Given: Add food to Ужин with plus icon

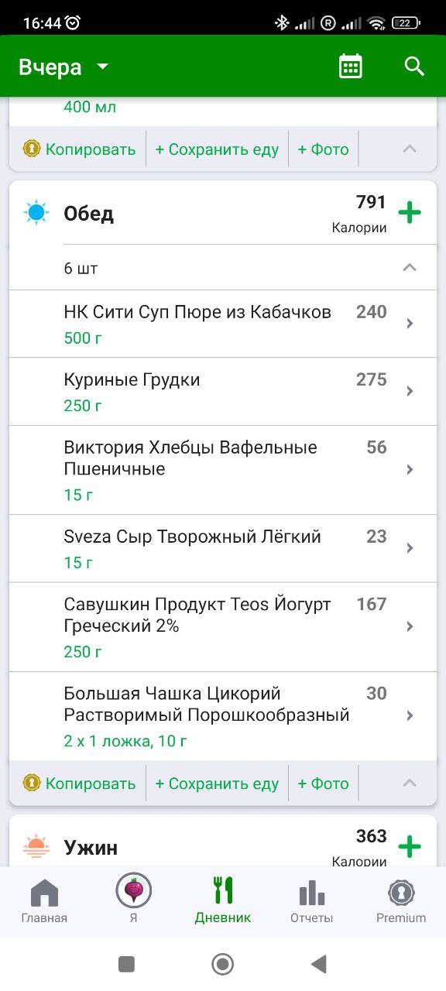Looking at the screenshot, I should click(x=410, y=846).
